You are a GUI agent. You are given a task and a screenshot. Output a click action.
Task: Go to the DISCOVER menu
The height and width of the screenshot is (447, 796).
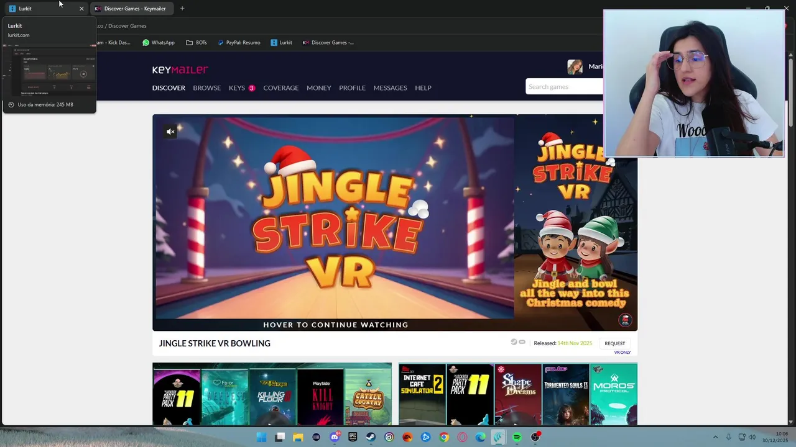(x=169, y=88)
